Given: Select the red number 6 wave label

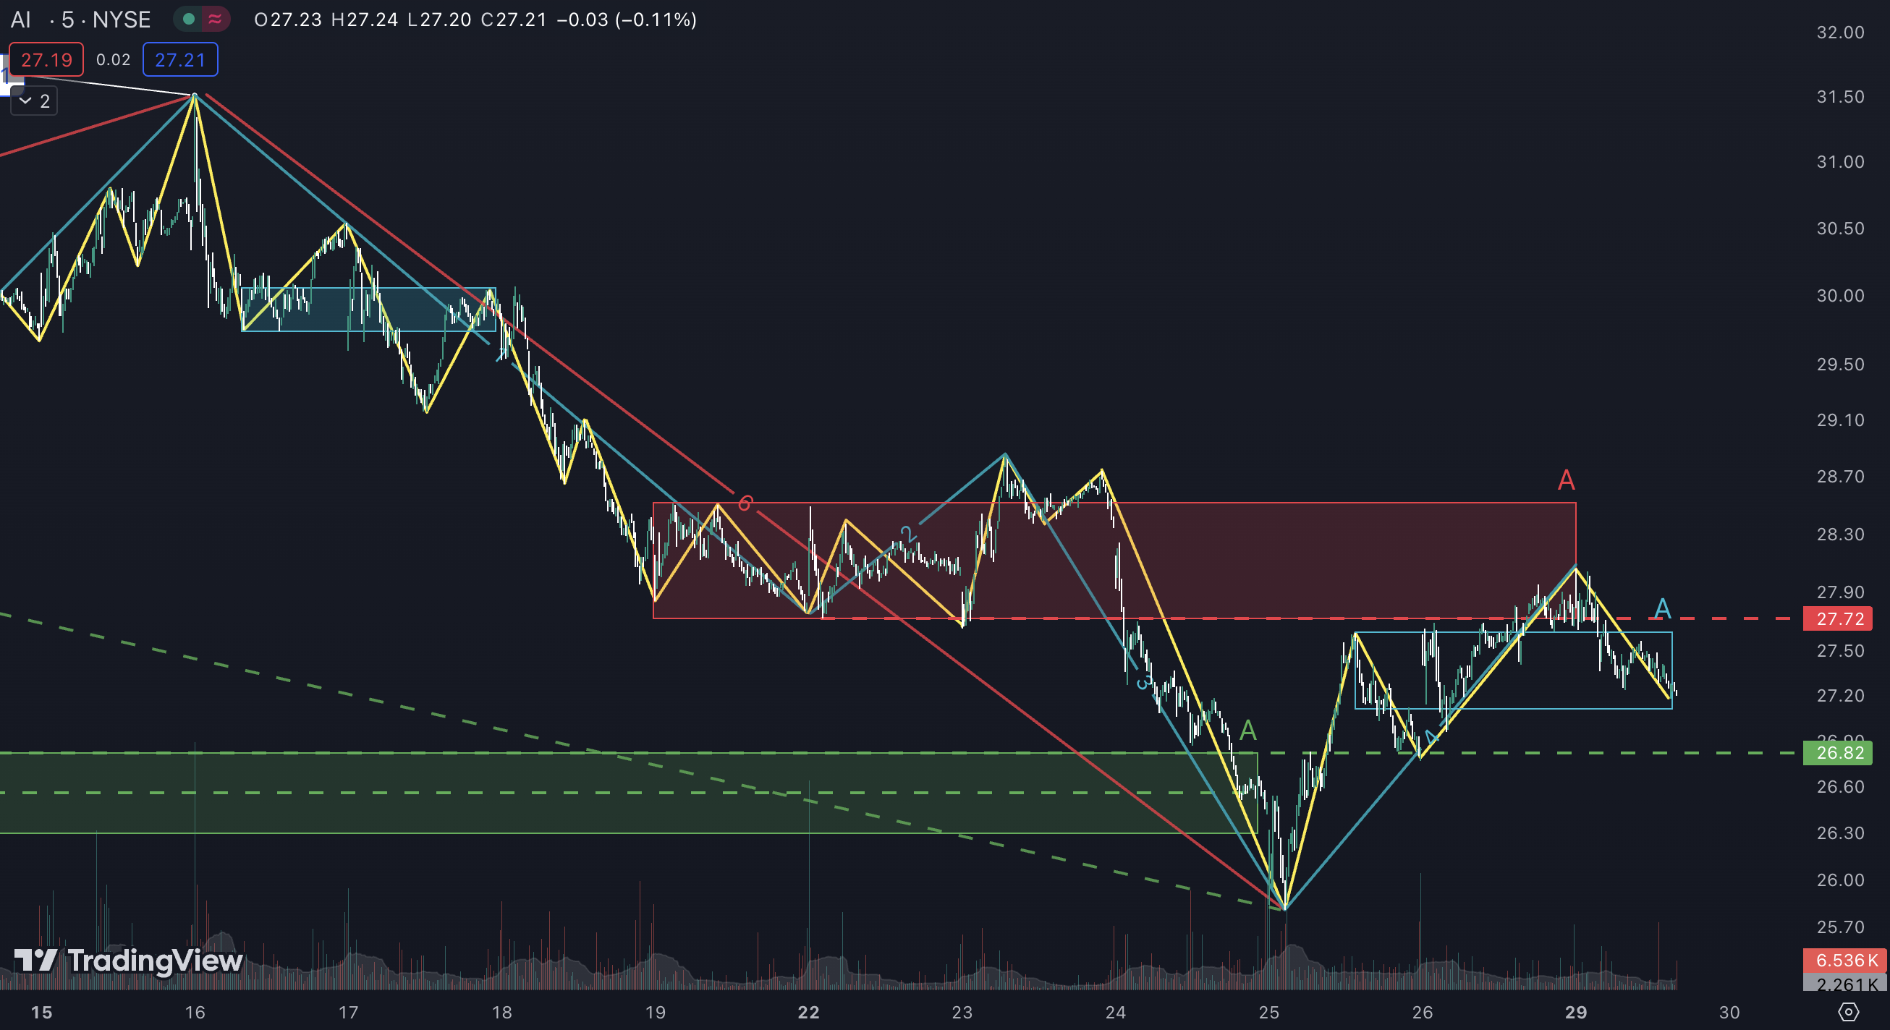Looking at the screenshot, I should click(745, 503).
